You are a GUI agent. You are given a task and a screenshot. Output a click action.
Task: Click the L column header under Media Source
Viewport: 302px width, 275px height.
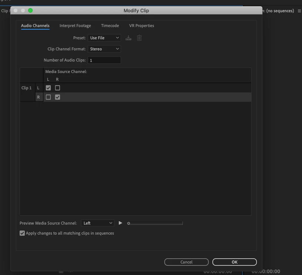coord(48,79)
